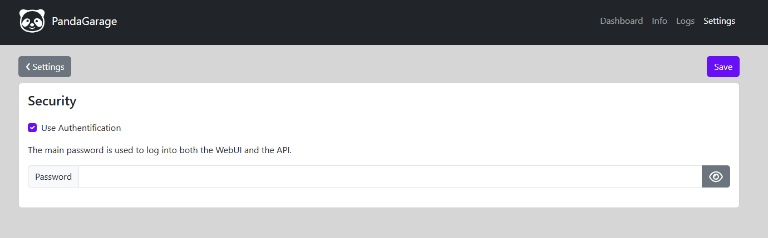Click the Password field label addon
768x238 pixels.
coord(53,176)
